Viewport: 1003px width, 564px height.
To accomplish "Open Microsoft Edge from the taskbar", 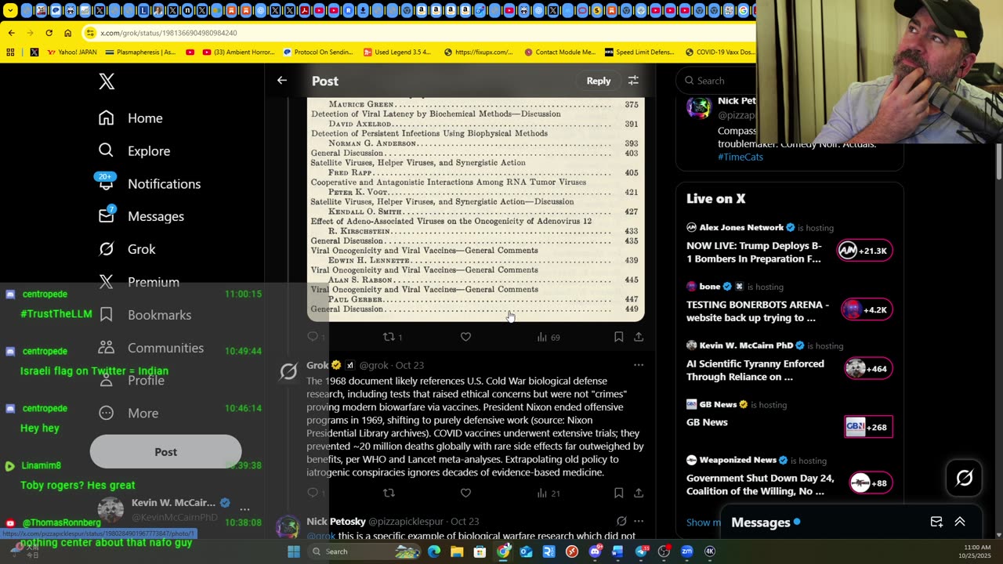I will point(434,551).
